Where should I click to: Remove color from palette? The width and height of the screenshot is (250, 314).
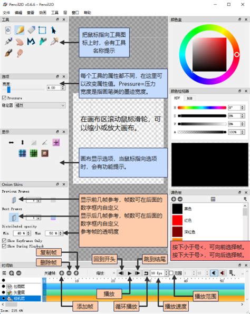click(180, 199)
